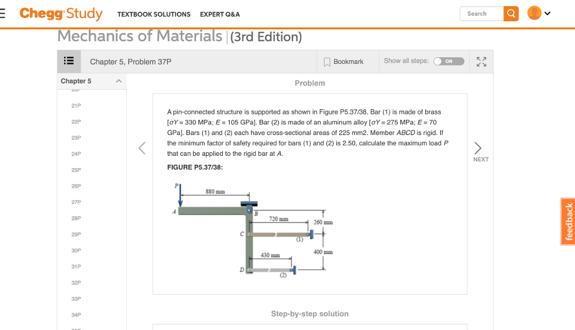575x330 pixels.
Task: Open the TEXTBOOK SOLUTIONS menu
Action: point(154,15)
